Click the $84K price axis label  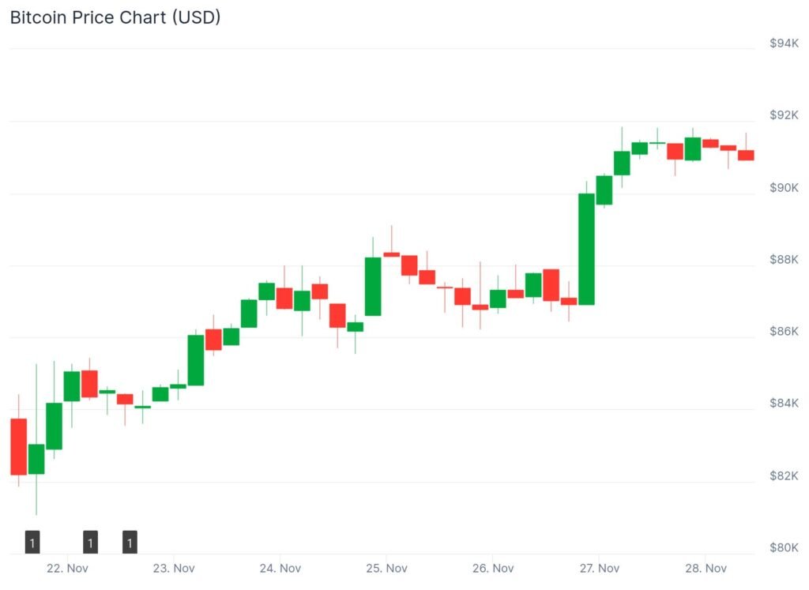tap(784, 403)
